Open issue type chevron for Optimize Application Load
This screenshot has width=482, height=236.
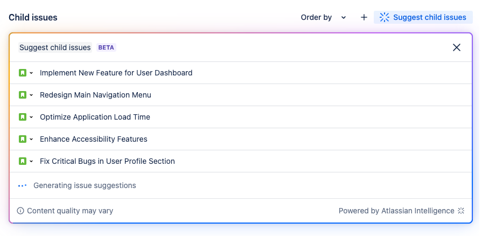tap(31, 117)
